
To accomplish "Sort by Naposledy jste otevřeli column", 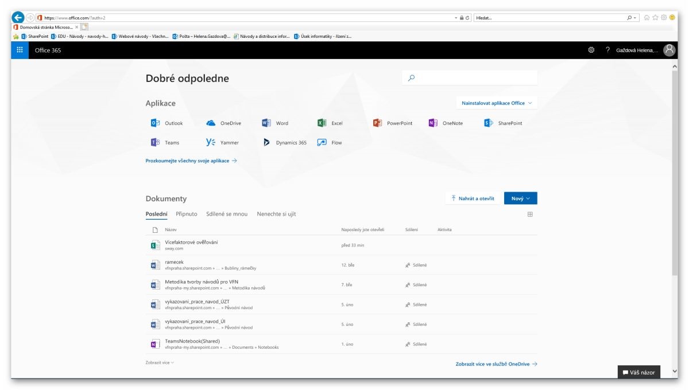I will tap(363, 229).
